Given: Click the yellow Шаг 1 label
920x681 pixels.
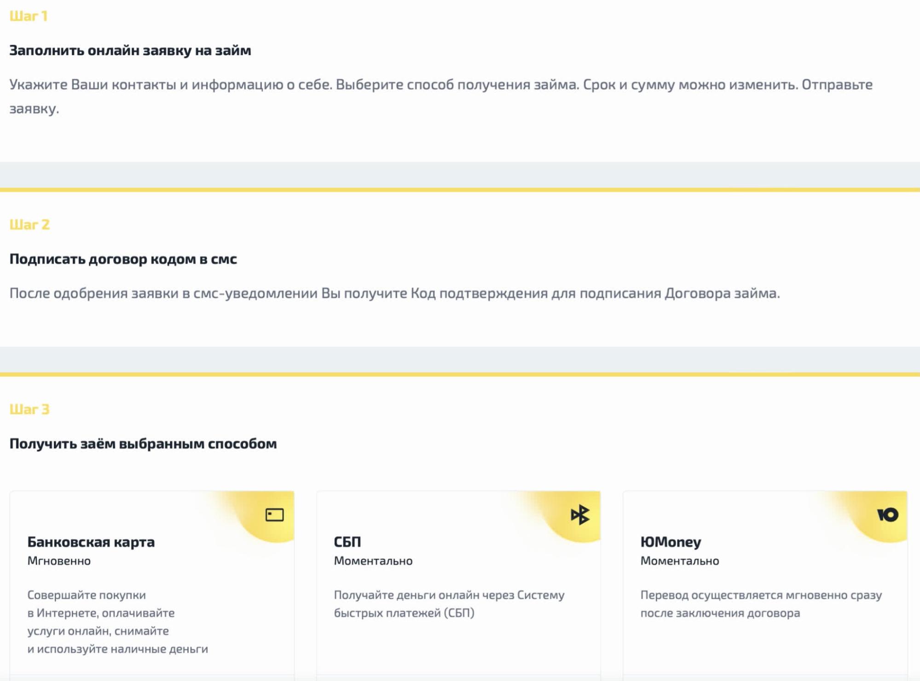Looking at the screenshot, I should pyautogui.click(x=29, y=16).
